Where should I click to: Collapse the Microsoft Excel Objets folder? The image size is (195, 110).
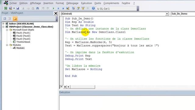(x=7, y=30)
